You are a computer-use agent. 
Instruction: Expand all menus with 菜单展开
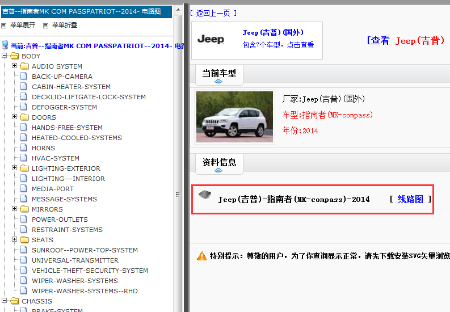point(23,25)
